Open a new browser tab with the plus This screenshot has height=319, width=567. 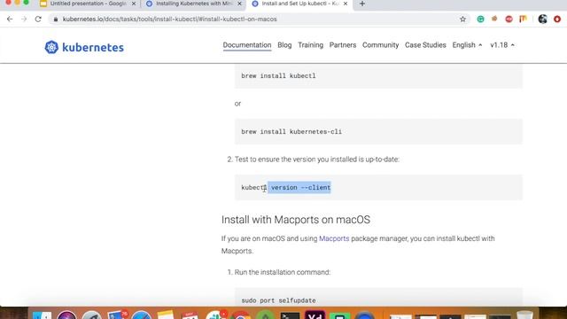coord(362,4)
